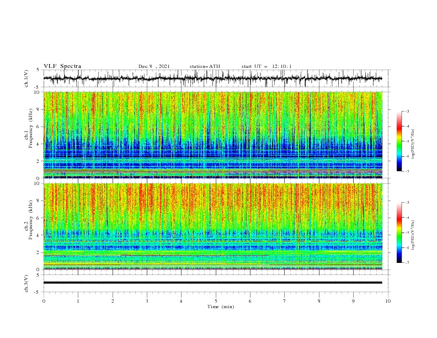The width and height of the screenshot is (437, 338).
Task: Click time axis tick label "1"
Action: 78,301
